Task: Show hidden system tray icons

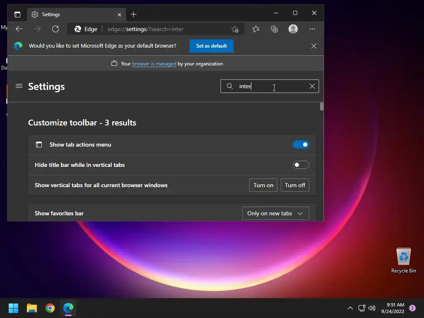Action: point(350,308)
